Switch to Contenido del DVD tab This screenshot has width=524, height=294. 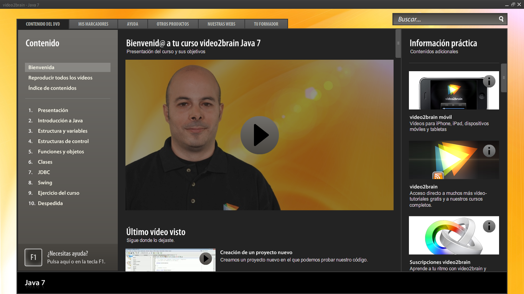[x=43, y=24]
